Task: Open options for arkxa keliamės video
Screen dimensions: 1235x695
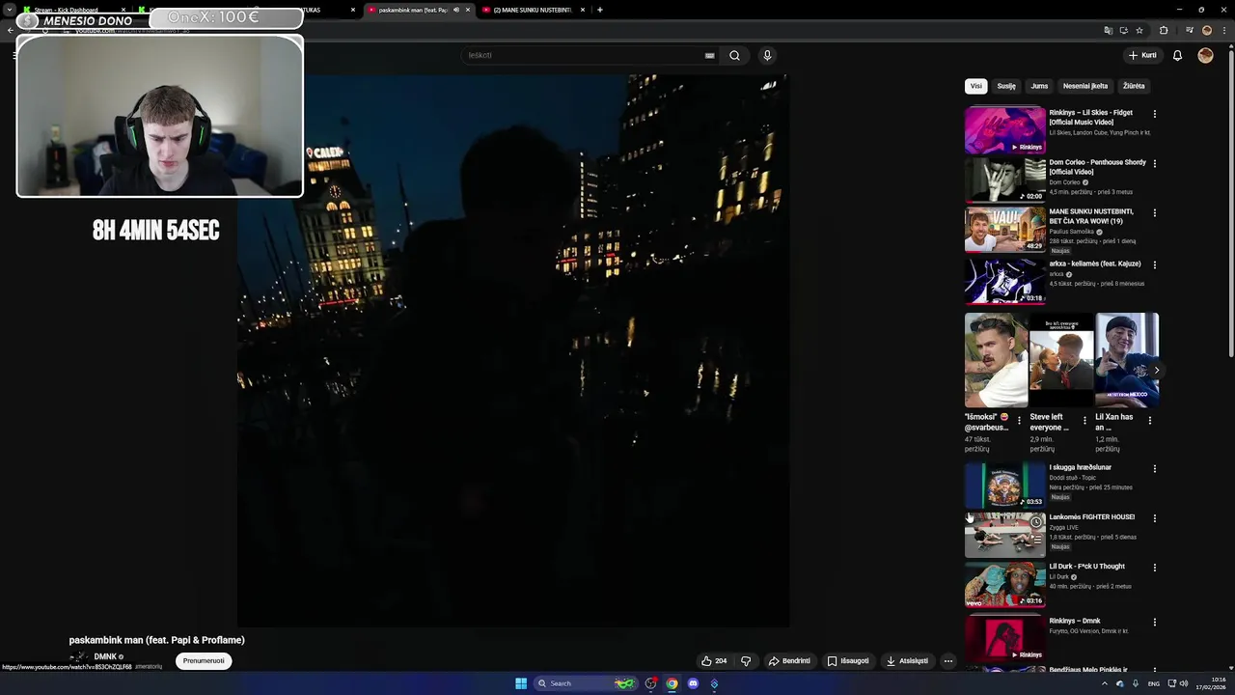Action: (1154, 264)
